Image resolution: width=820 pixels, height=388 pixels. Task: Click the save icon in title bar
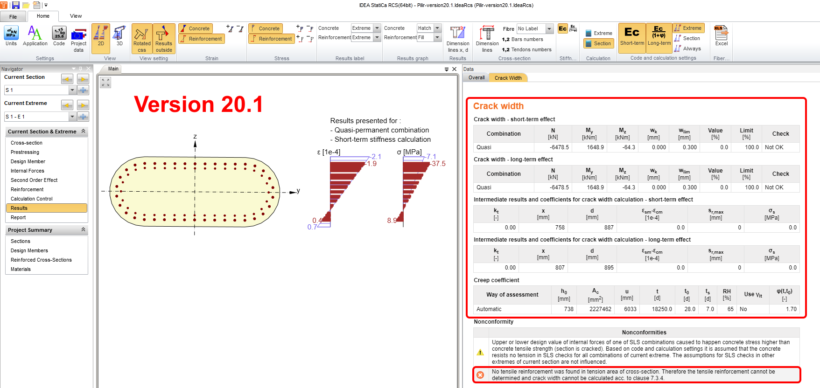(x=16, y=5)
